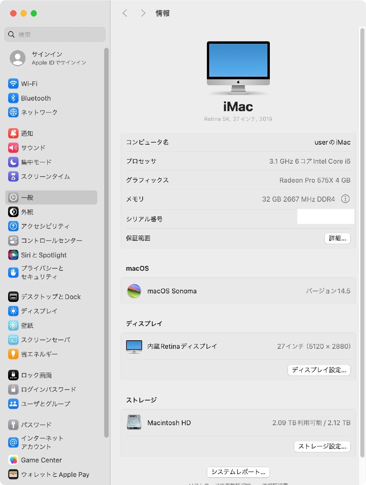Click "3.1 GHz 6コア Intel Core i5" text
This screenshot has height=485, width=366.
point(310,161)
